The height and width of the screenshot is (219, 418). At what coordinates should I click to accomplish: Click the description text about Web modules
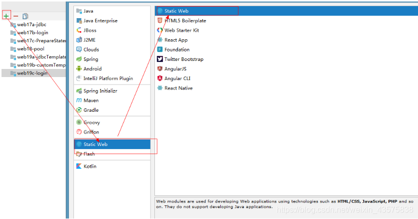[x=285, y=204]
